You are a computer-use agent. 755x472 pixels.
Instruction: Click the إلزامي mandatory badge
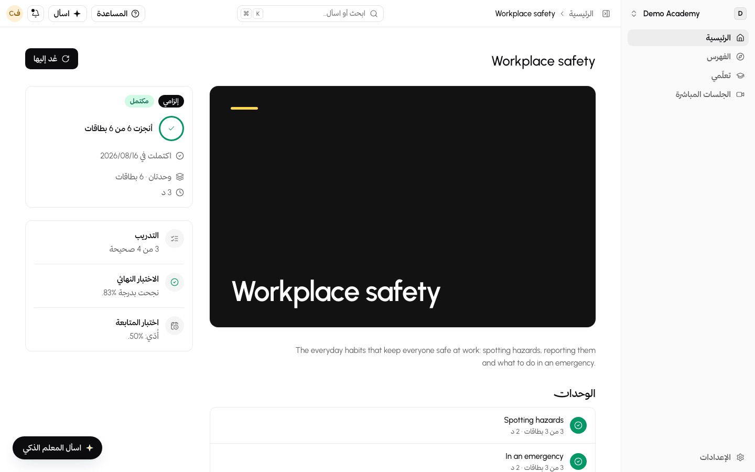(171, 101)
